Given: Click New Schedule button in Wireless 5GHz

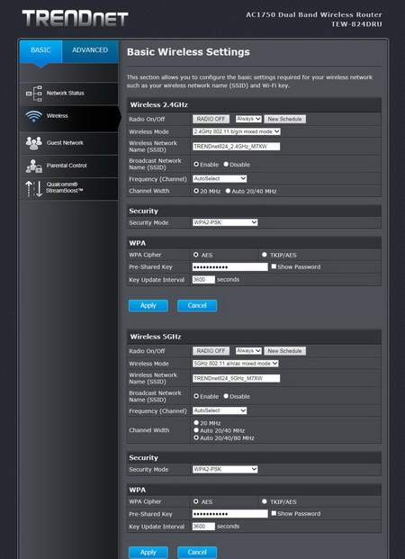Looking at the screenshot, I should point(284,351).
